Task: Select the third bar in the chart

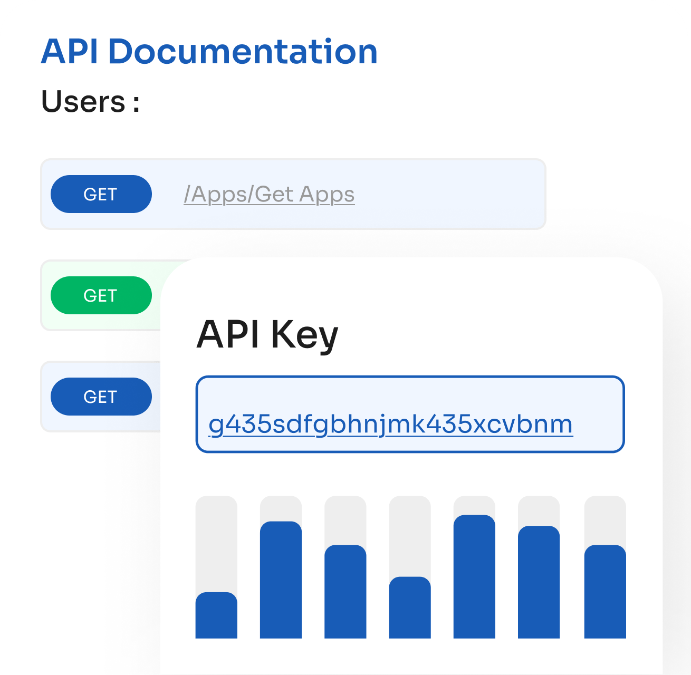Action: (x=345, y=592)
